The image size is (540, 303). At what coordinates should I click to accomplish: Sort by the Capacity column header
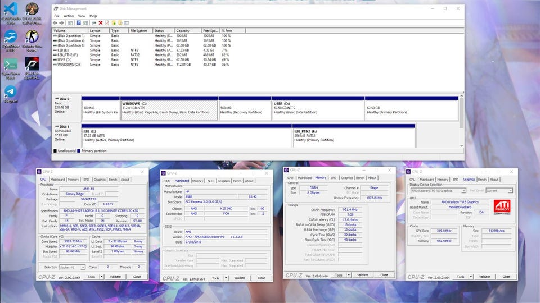(x=188, y=30)
